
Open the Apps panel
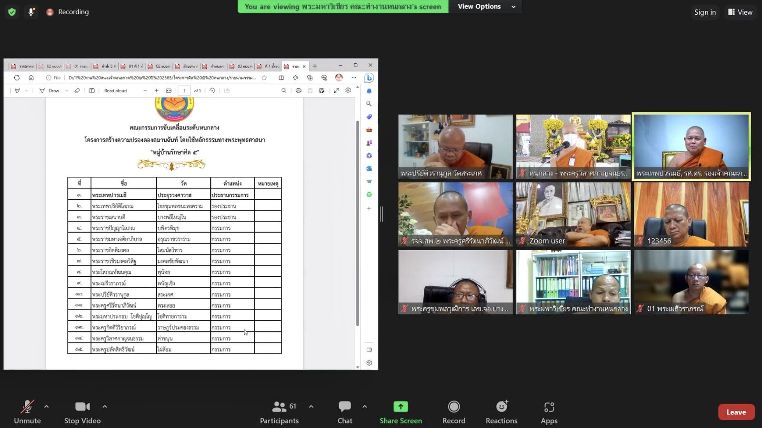point(549,412)
